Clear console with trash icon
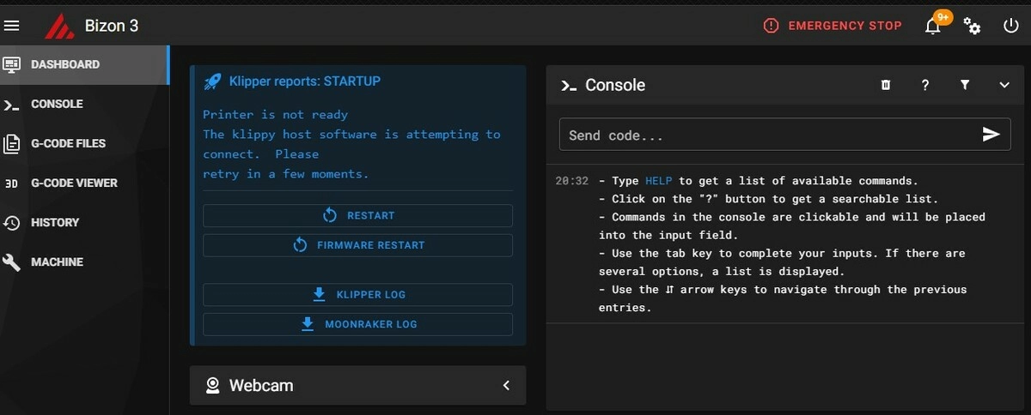Viewport: 1031px width, 415px height. 886,85
